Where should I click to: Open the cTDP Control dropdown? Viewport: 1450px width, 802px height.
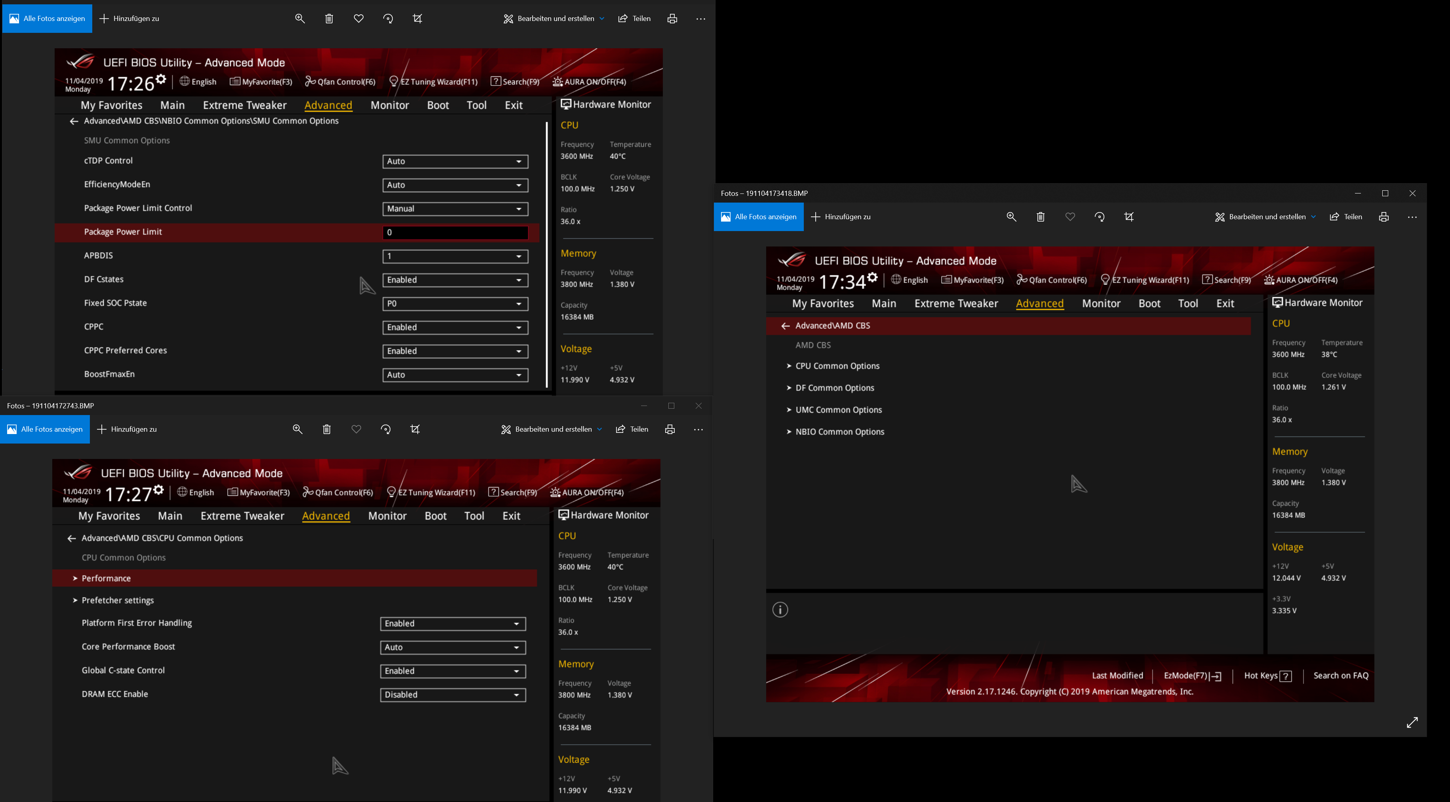tap(455, 161)
